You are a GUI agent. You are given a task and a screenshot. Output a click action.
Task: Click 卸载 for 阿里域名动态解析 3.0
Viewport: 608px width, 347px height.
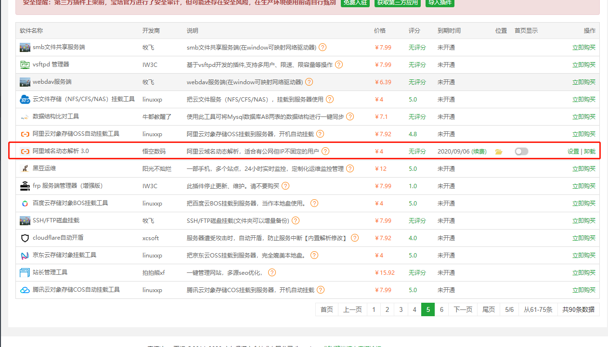pos(590,152)
